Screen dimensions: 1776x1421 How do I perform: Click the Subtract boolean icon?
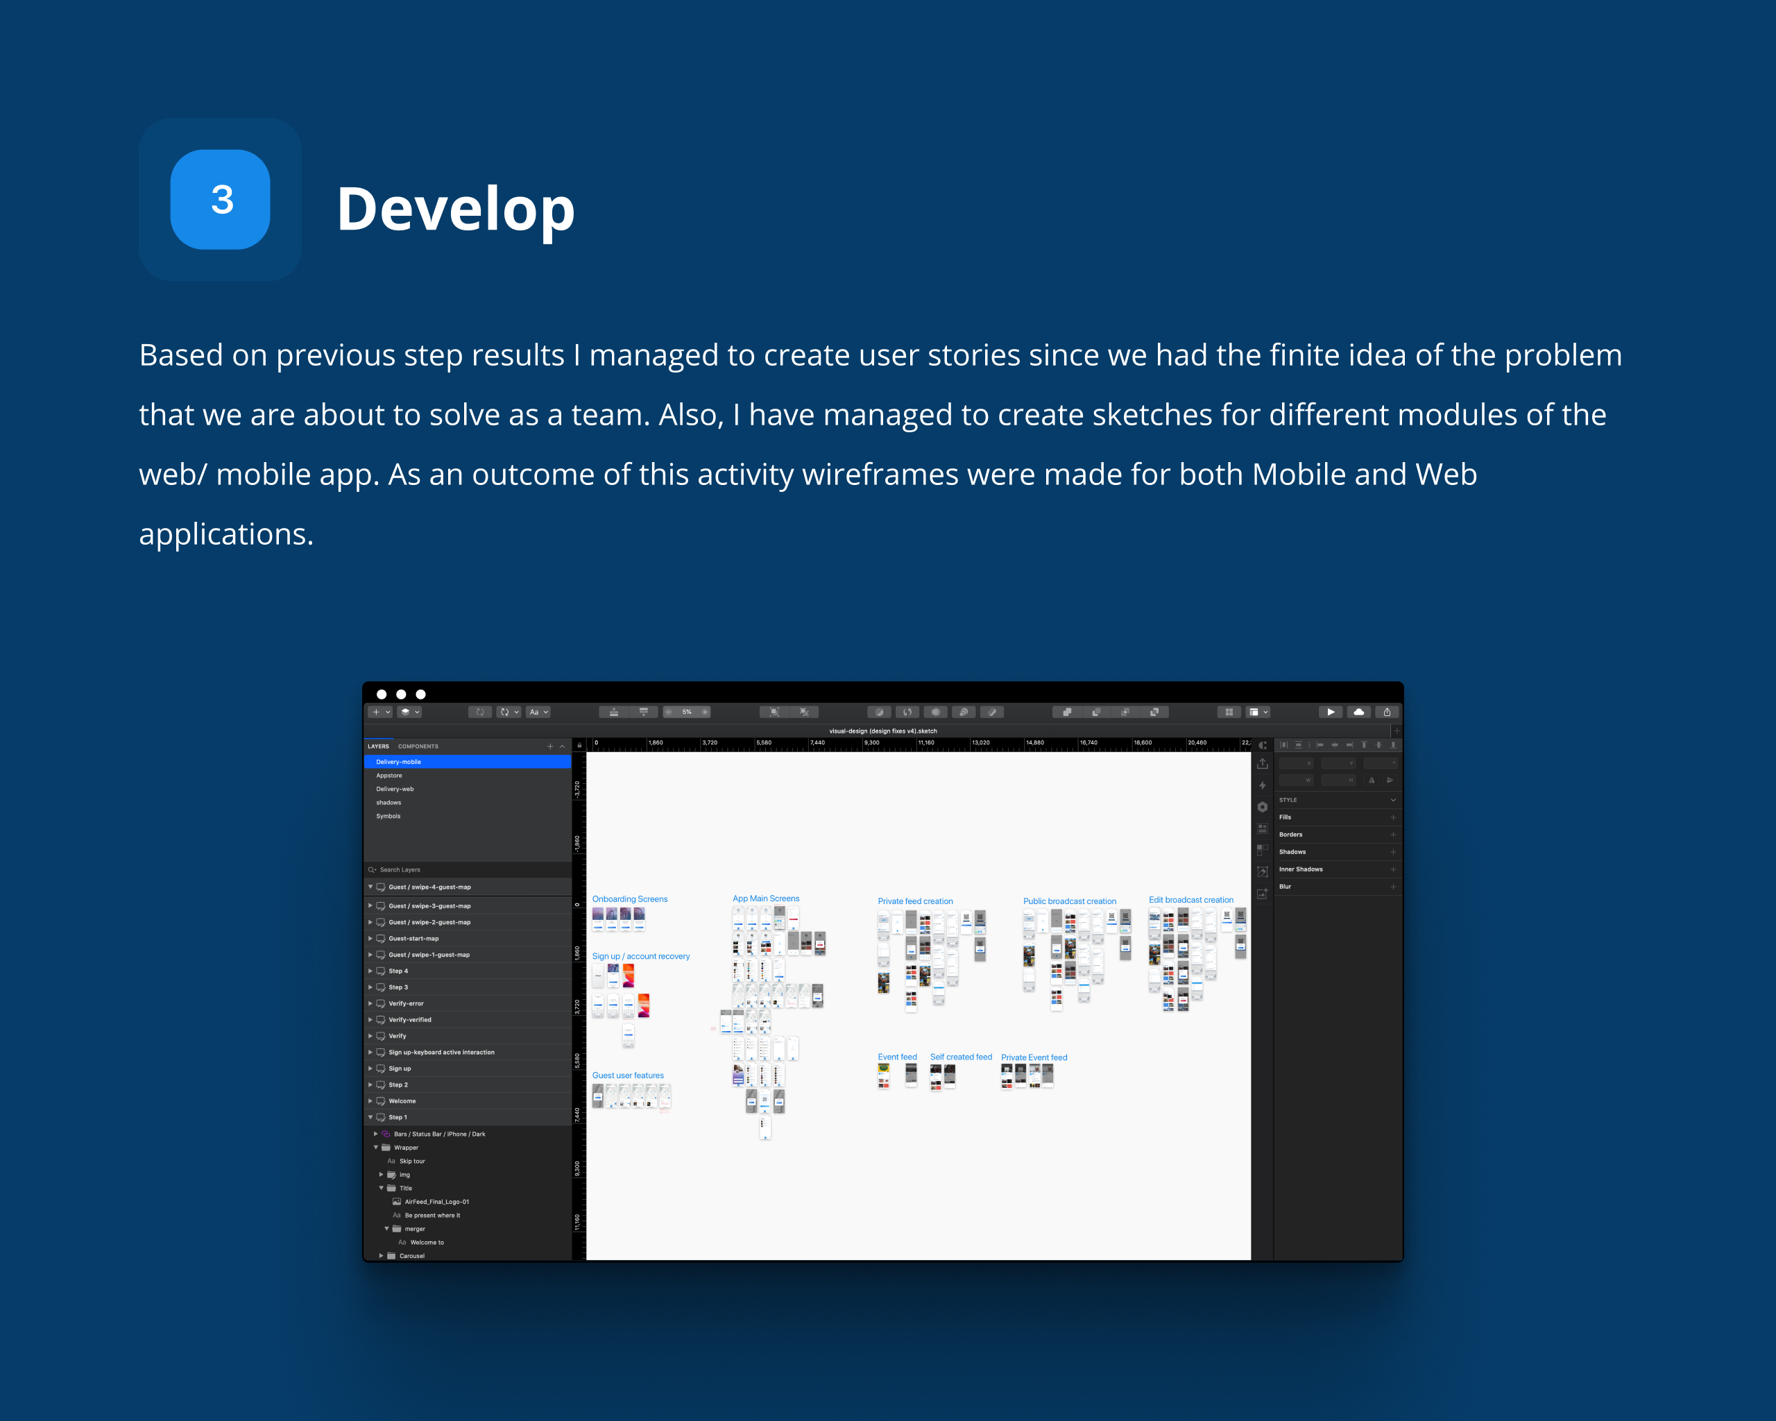[x=1096, y=712]
